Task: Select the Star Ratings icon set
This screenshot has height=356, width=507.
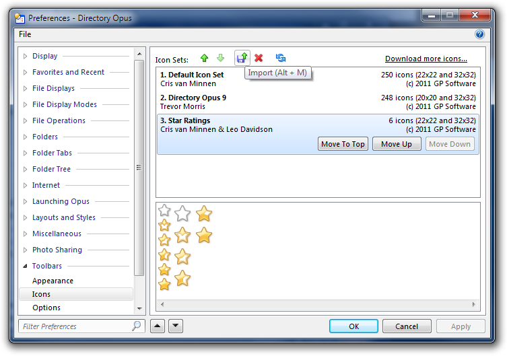Action: point(318,134)
